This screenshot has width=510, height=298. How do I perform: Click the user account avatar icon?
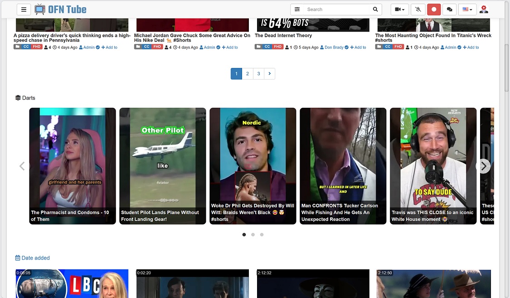(x=483, y=9)
